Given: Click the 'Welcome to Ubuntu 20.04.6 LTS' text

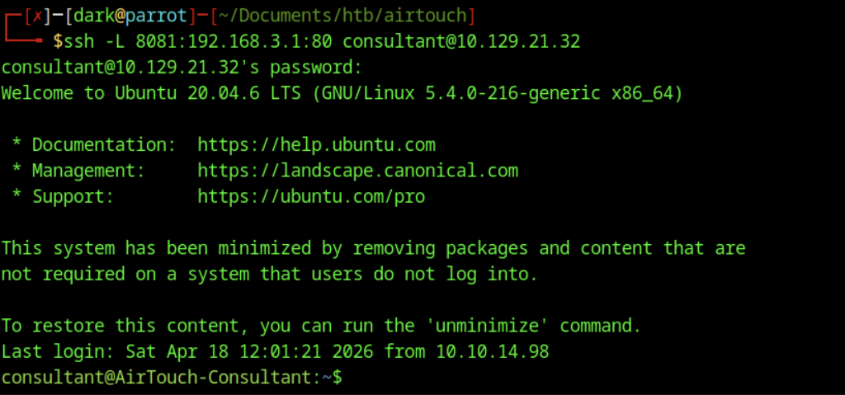Looking at the screenshot, I should pyautogui.click(x=151, y=93).
